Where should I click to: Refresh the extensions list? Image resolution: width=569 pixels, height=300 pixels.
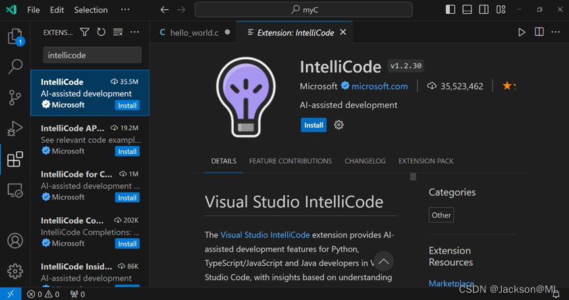101,32
